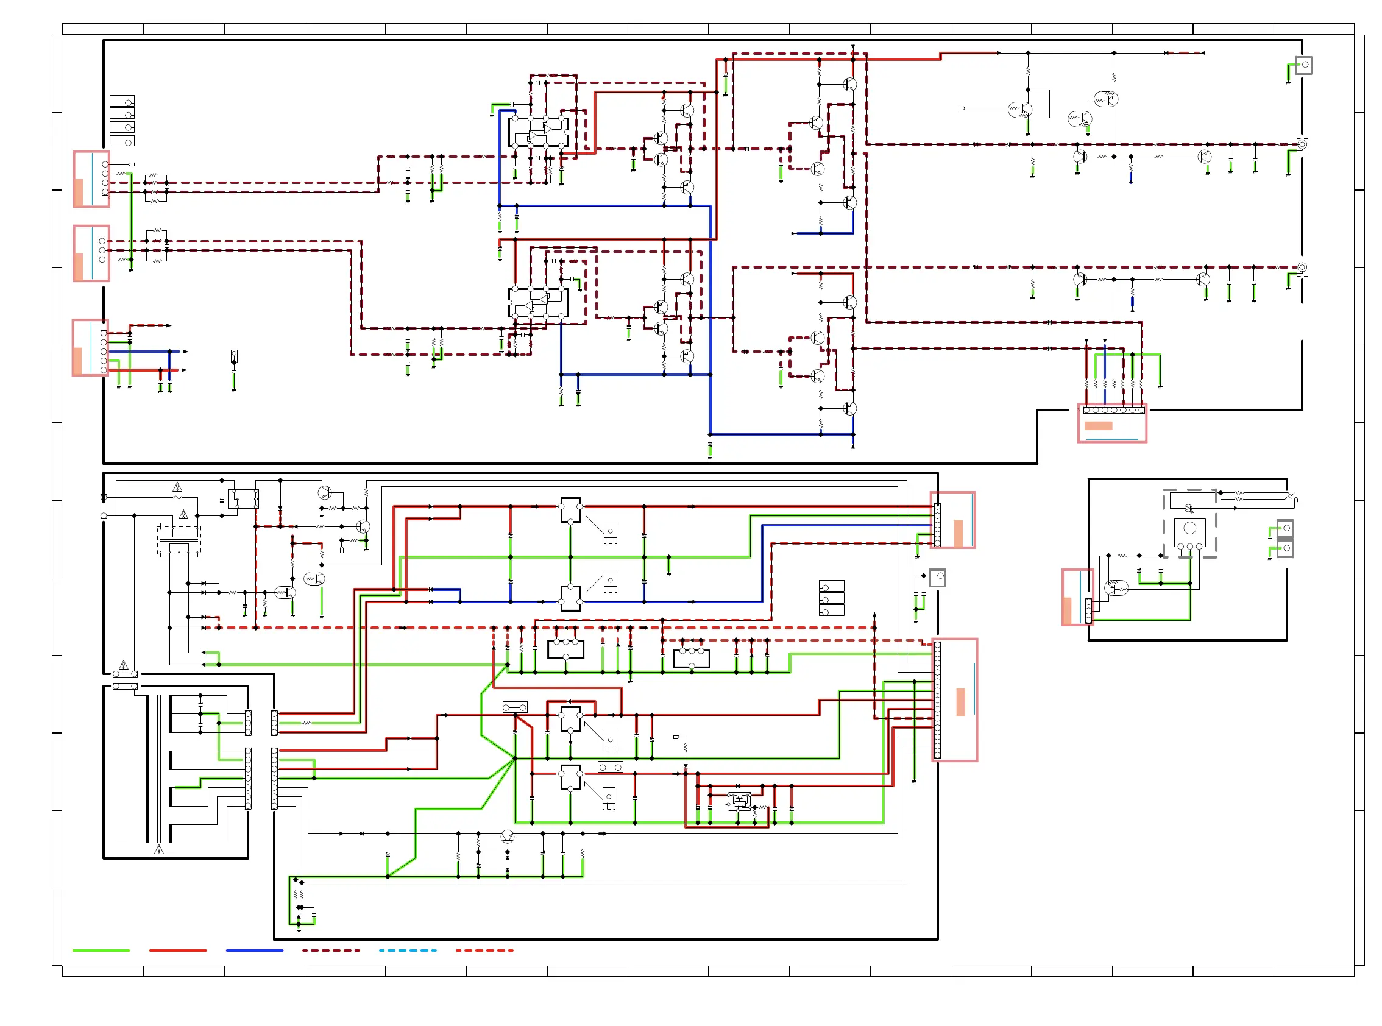Screen dimensions: 1382x1026
Task: Select the upper output jack on right edge
Action: 1302,145
